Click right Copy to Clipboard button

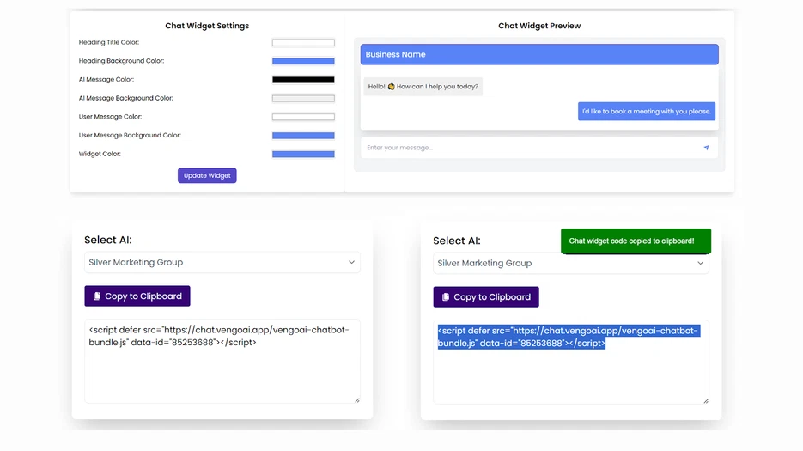(x=486, y=297)
